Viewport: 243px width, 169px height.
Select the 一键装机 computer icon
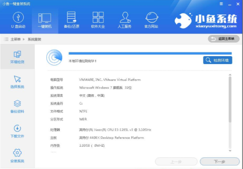pos(45,18)
